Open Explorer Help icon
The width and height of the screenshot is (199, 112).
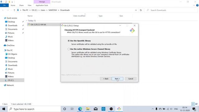pos(197,5)
